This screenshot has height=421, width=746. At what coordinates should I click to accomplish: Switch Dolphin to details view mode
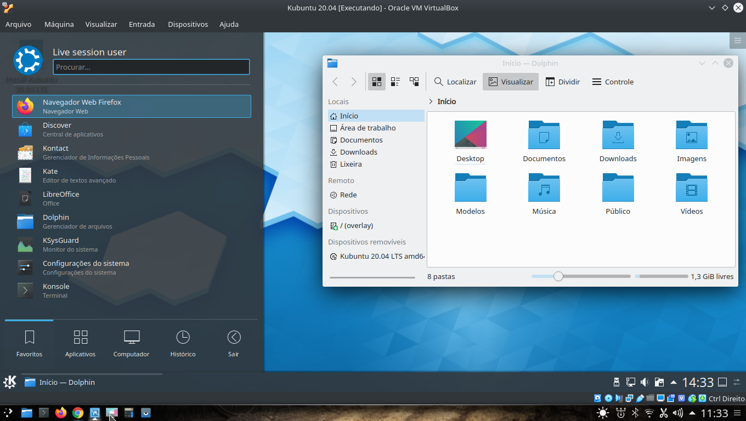point(414,81)
